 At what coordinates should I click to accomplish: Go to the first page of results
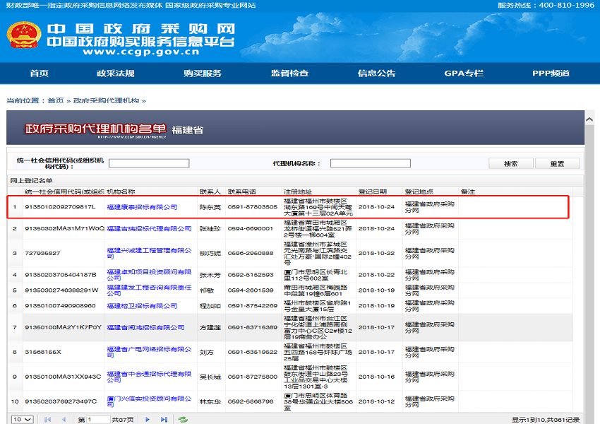click(x=47, y=419)
